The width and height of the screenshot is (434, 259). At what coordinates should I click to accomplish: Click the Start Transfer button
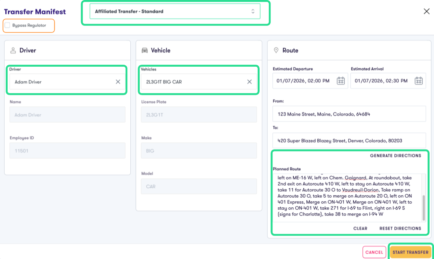coord(410,252)
